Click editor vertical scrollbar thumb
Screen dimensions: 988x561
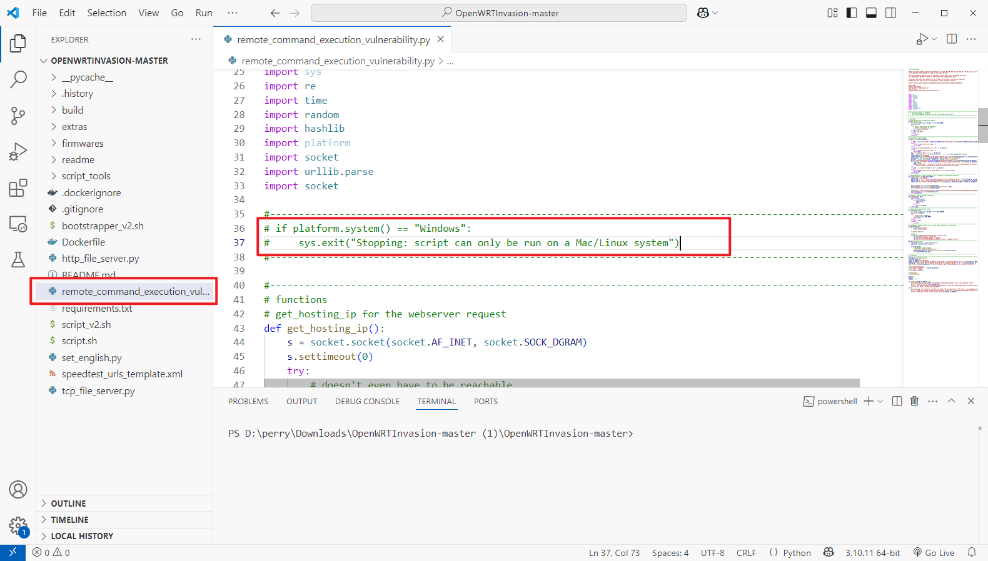coord(983,125)
